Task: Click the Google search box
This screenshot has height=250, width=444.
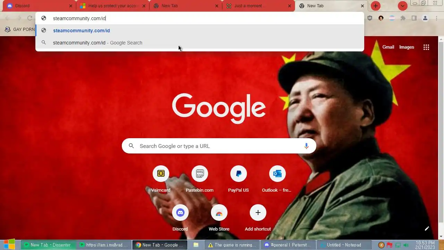Action: click(x=219, y=146)
